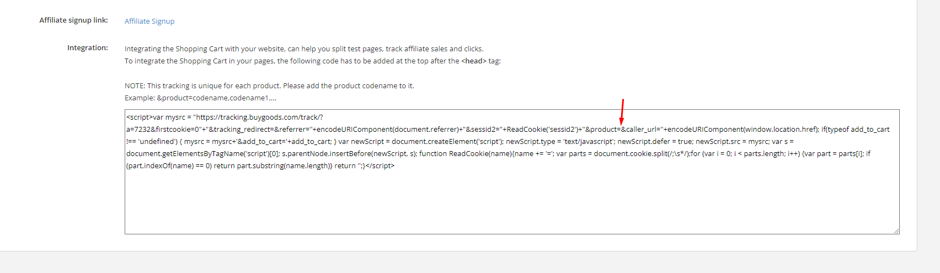Viewport: 940px width, 273px height.
Task: Click the closing </script> tag
Action: tap(380, 166)
